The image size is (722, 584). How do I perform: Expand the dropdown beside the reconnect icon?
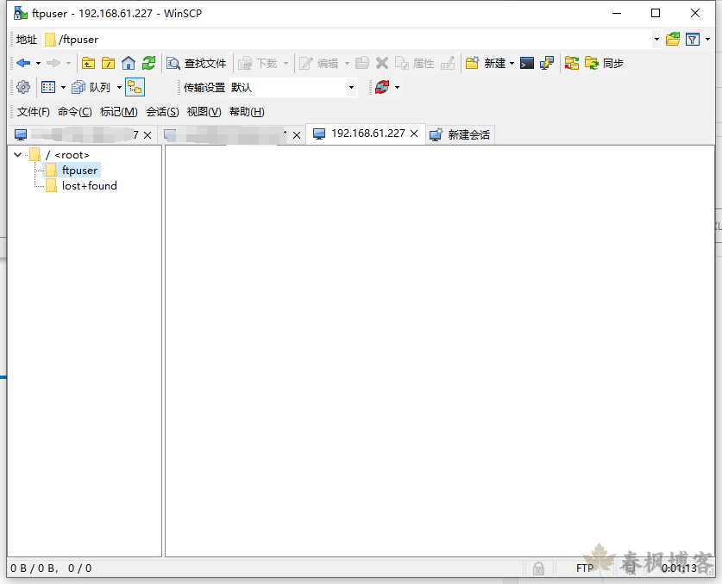click(398, 87)
